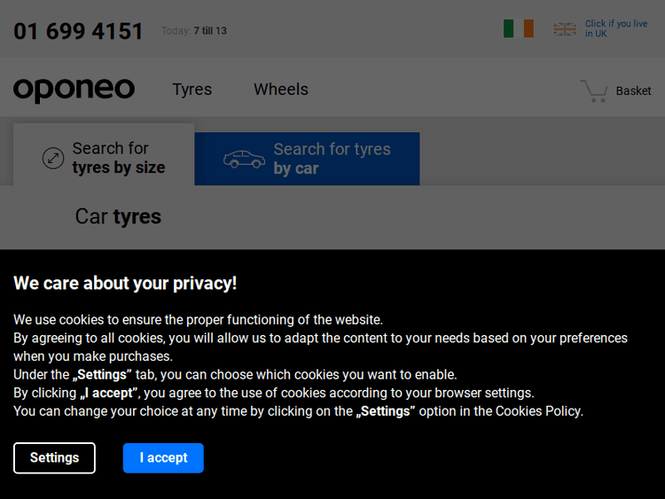Open the shopping cart icon

(593, 90)
